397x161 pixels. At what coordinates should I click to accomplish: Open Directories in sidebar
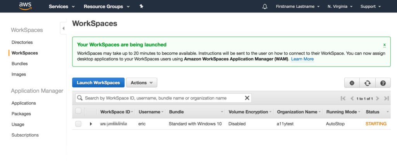click(x=22, y=42)
